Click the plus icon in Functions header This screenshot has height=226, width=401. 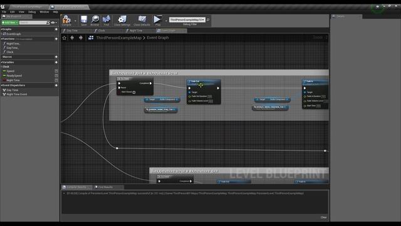(x=56, y=39)
